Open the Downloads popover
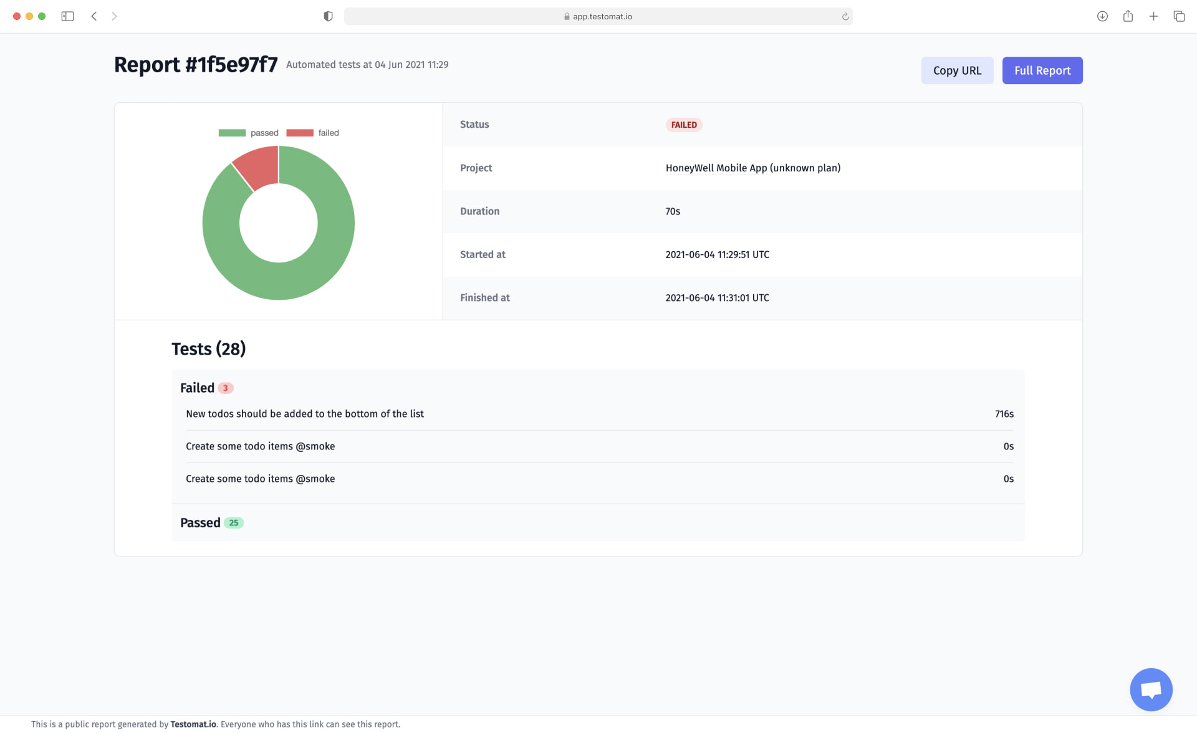 click(x=1102, y=16)
